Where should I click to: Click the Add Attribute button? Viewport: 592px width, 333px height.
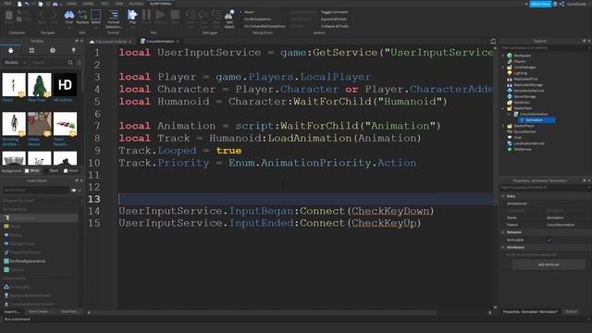pyautogui.click(x=549, y=265)
